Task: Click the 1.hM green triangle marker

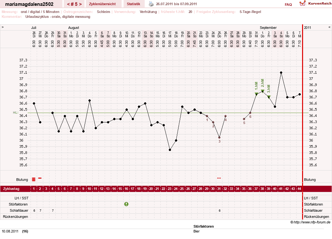Action: (257, 94)
